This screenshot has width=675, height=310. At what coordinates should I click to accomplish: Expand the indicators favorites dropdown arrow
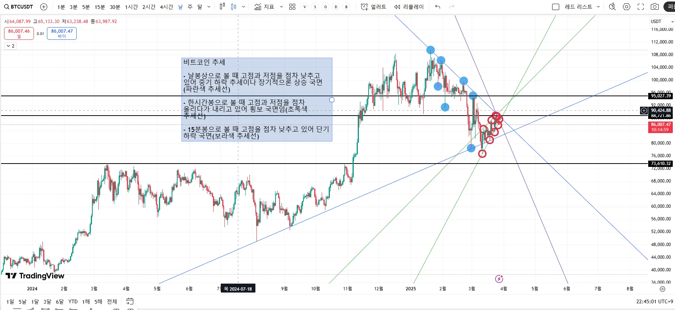tap(281, 7)
